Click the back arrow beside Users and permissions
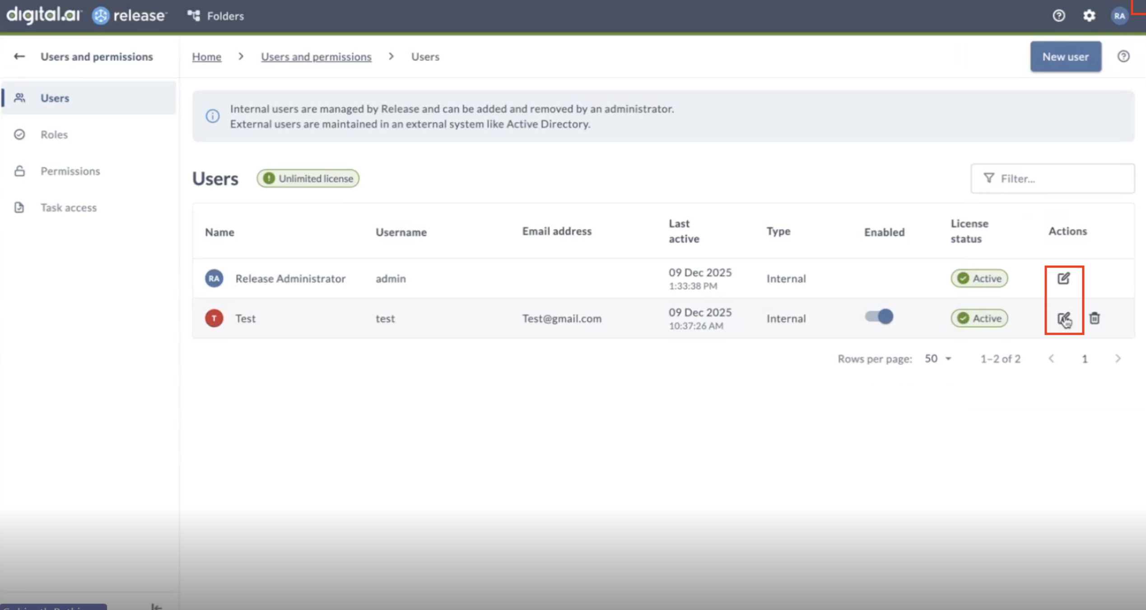 pyautogui.click(x=19, y=56)
